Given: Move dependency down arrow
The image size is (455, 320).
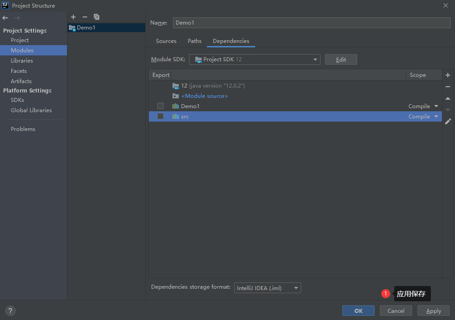Looking at the screenshot, I should click(x=448, y=109).
